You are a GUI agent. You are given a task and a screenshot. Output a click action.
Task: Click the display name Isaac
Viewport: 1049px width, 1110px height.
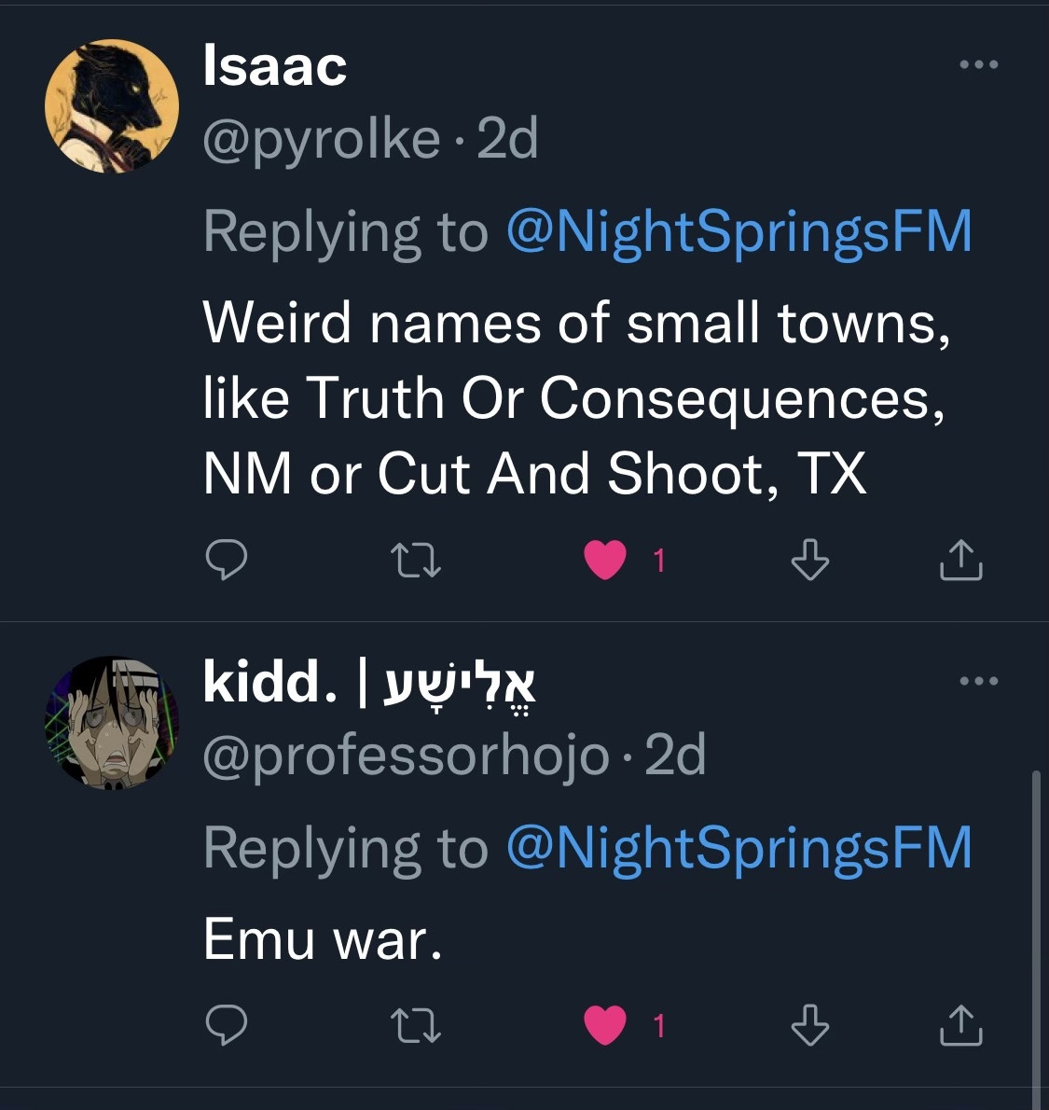(x=275, y=67)
